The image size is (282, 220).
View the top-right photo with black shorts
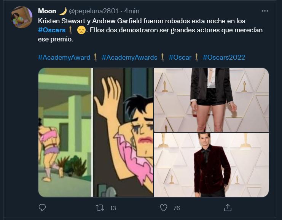[211, 100]
